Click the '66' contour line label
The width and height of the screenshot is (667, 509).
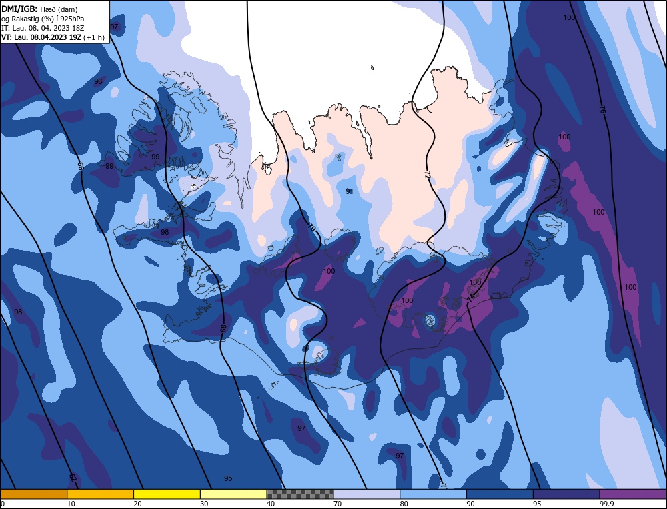pyautogui.click(x=81, y=166)
